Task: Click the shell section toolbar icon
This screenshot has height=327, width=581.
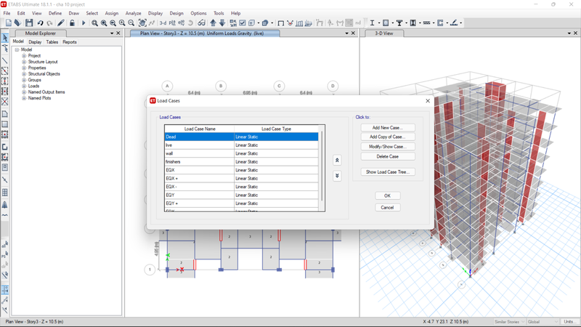Action: coord(386,23)
